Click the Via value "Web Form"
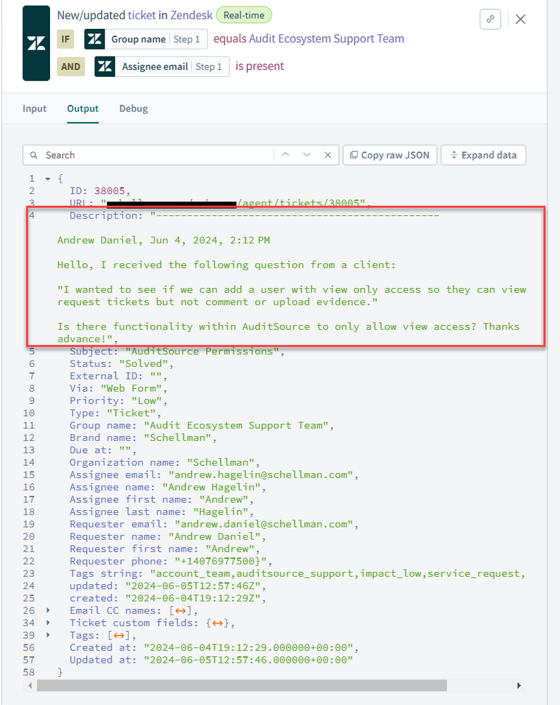Viewport: 560px width, 705px height. (x=131, y=388)
